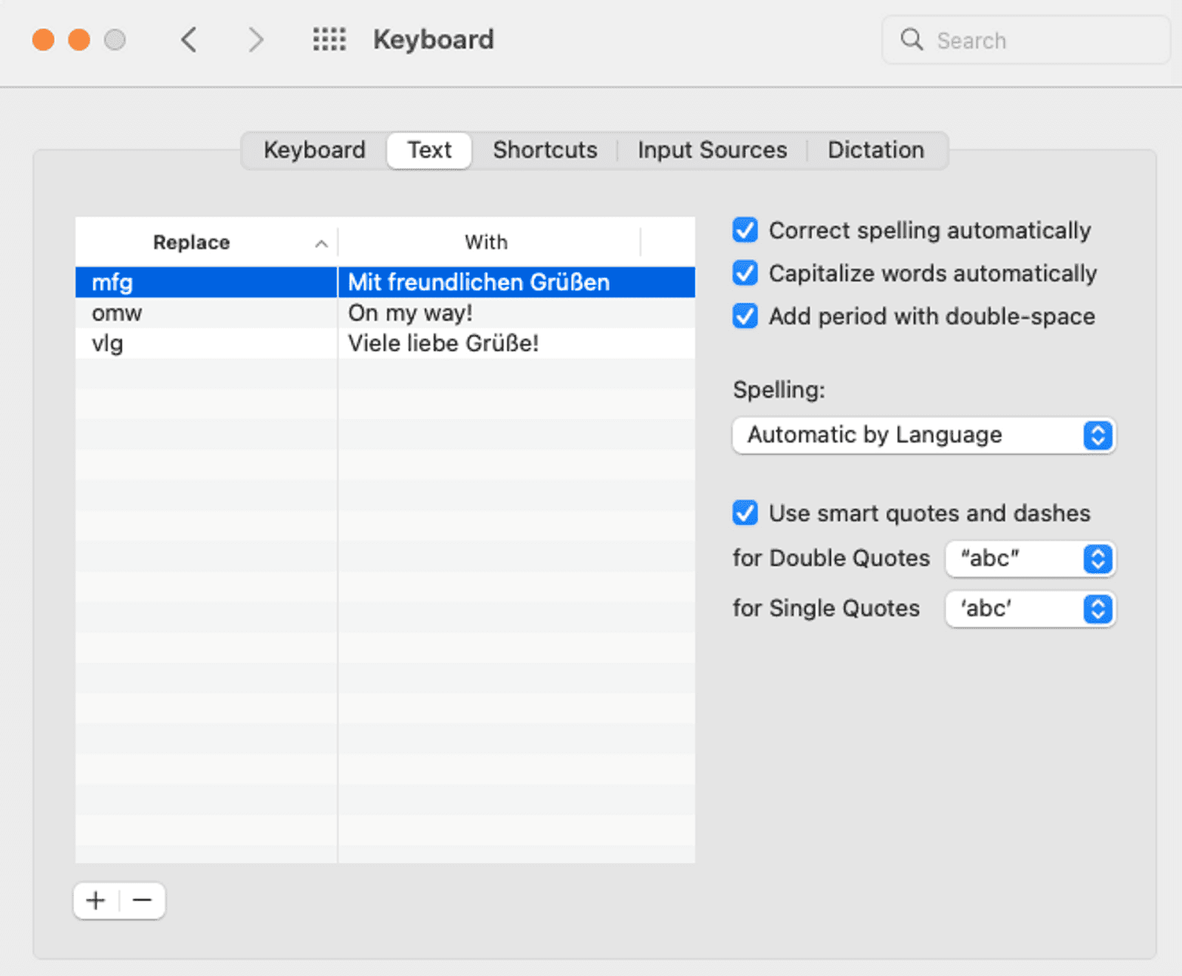Select the omw shortcut row
1182x976 pixels.
pos(385,313)
